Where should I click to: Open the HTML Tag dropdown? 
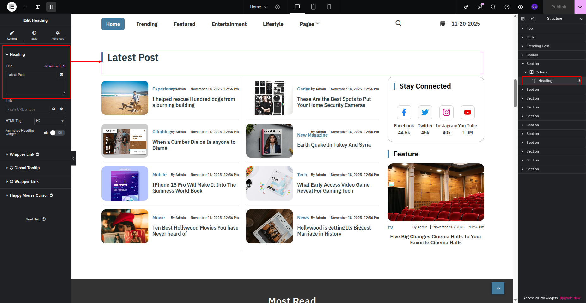[x=50, y=121]
